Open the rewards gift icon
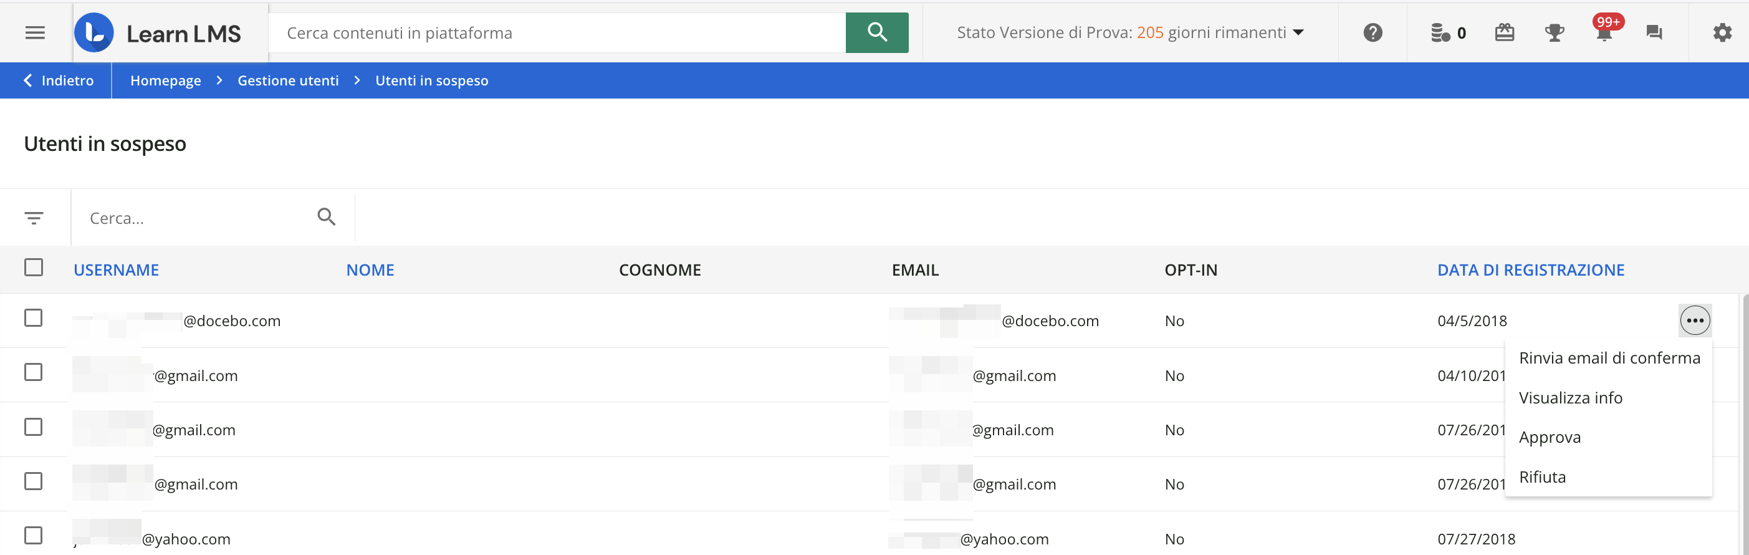Image resolution: width=1749 pixels, height=555 pixels. (x=1505, y=32)
